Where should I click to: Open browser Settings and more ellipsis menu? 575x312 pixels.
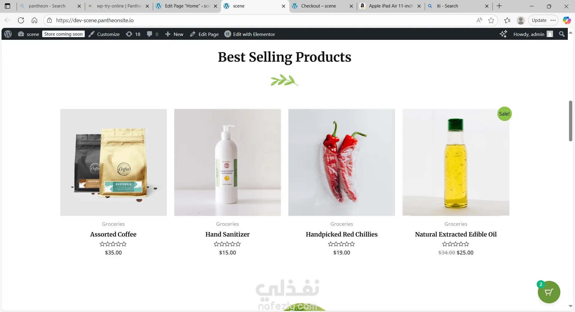coord(553,20)
